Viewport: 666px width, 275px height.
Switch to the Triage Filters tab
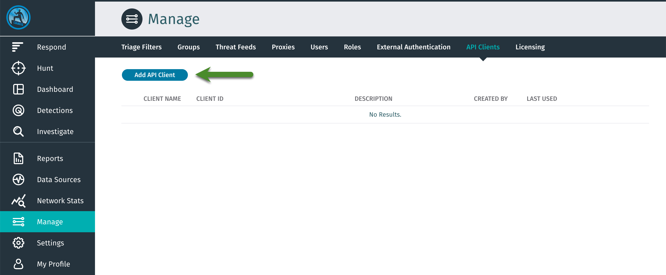tap(141, 47)
